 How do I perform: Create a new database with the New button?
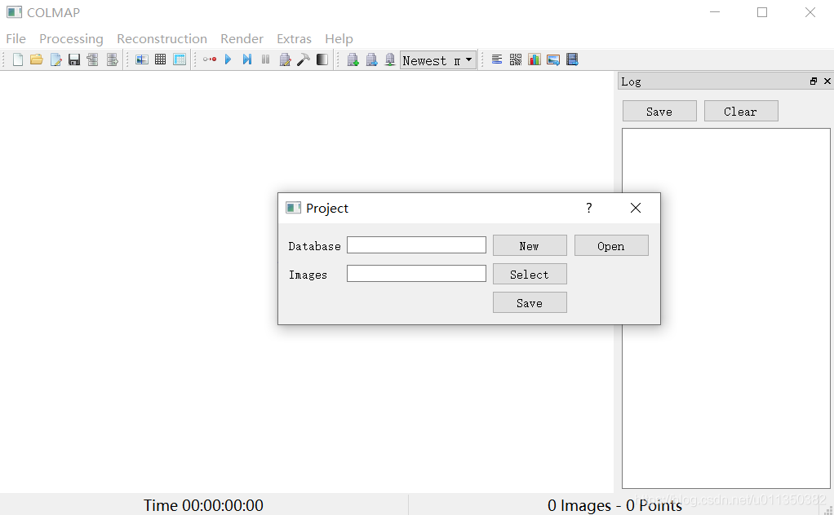529,245
